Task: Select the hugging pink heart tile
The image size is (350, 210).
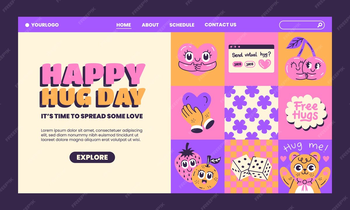Action: click(198, 59)
